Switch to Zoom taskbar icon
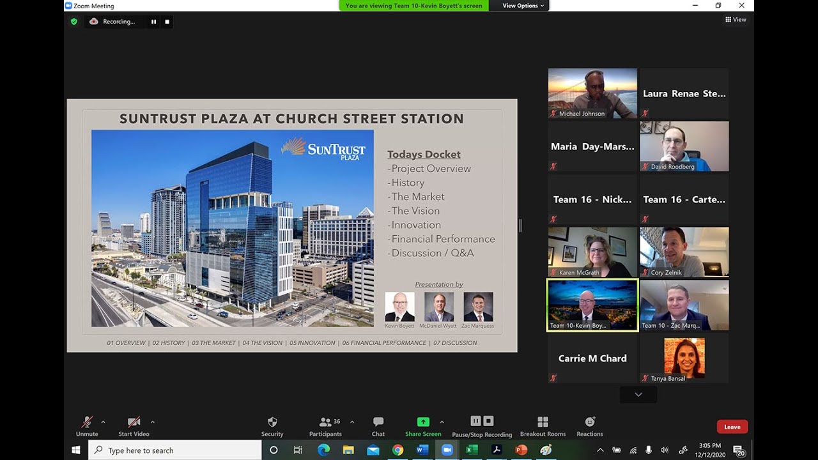 point(447,450)
